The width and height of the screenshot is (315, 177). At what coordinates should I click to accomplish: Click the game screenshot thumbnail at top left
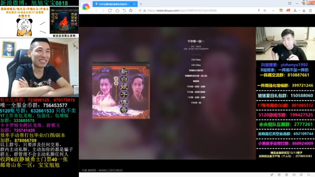[64, 20]
